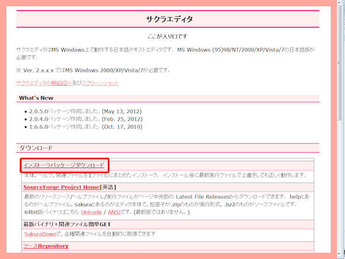Viewport: 345px width, 259px height.
Task: Click the What's New section heading
Action: [x=36, y=98]
